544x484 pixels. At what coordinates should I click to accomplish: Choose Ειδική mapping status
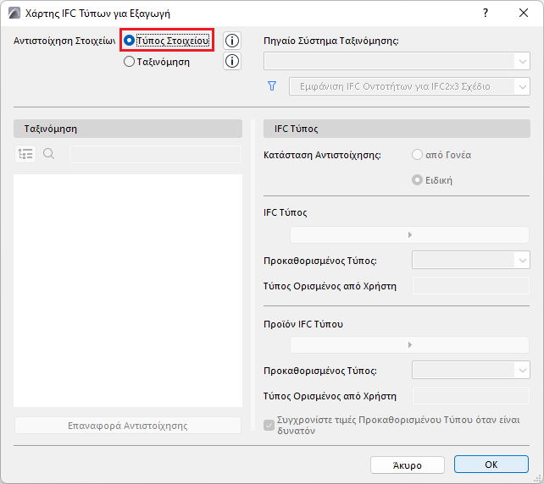pyautogui.click(x=417, y=180)
